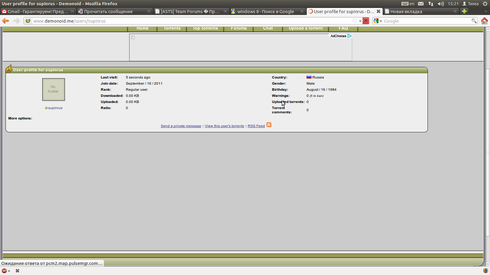
Task: Open the network connection indicator
Action: pos(431,4)
